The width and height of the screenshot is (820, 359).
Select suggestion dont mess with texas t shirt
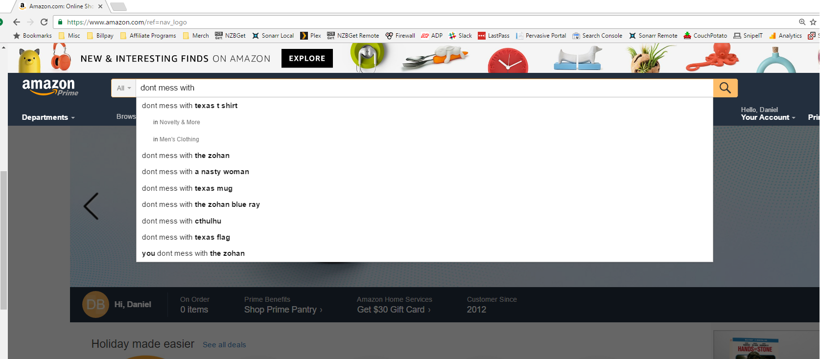pos(424,106)
